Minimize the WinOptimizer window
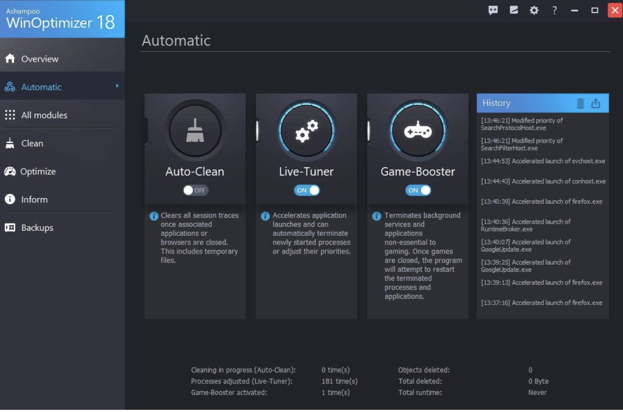The width and height of the screenshot is (623, 412). coord(575,10)
